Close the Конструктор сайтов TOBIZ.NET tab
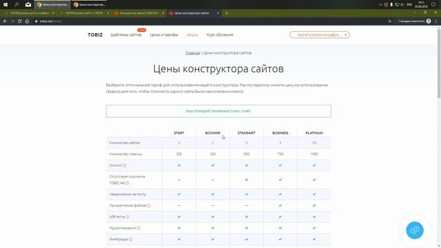 click(163, 13)
